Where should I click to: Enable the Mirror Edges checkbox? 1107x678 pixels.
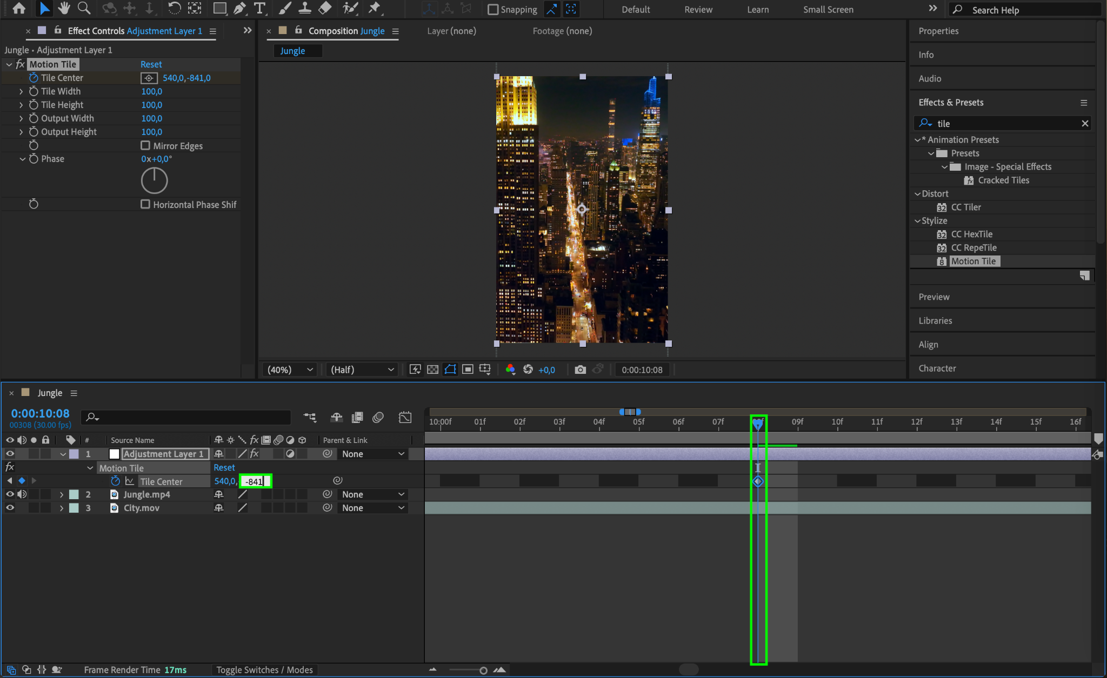tap(145, 145)
